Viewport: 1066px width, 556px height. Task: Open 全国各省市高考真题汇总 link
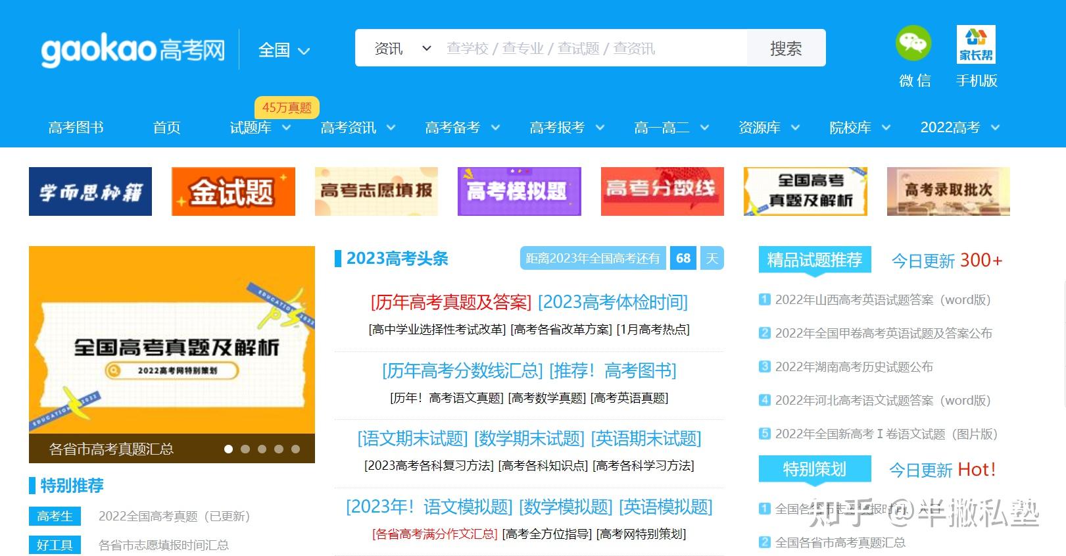840,542
